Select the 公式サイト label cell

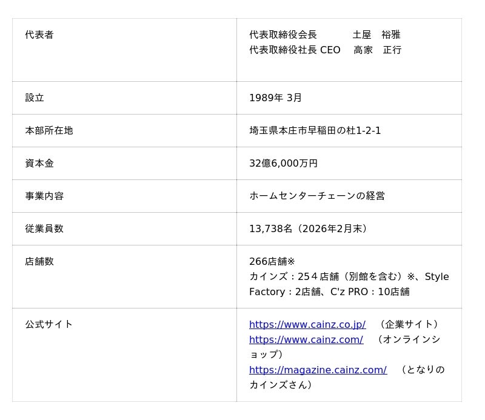point(49,325)
